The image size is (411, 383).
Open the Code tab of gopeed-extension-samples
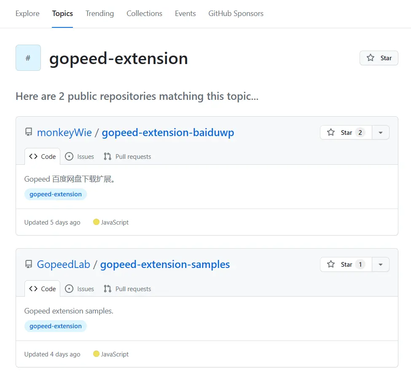tap(42, 289)
